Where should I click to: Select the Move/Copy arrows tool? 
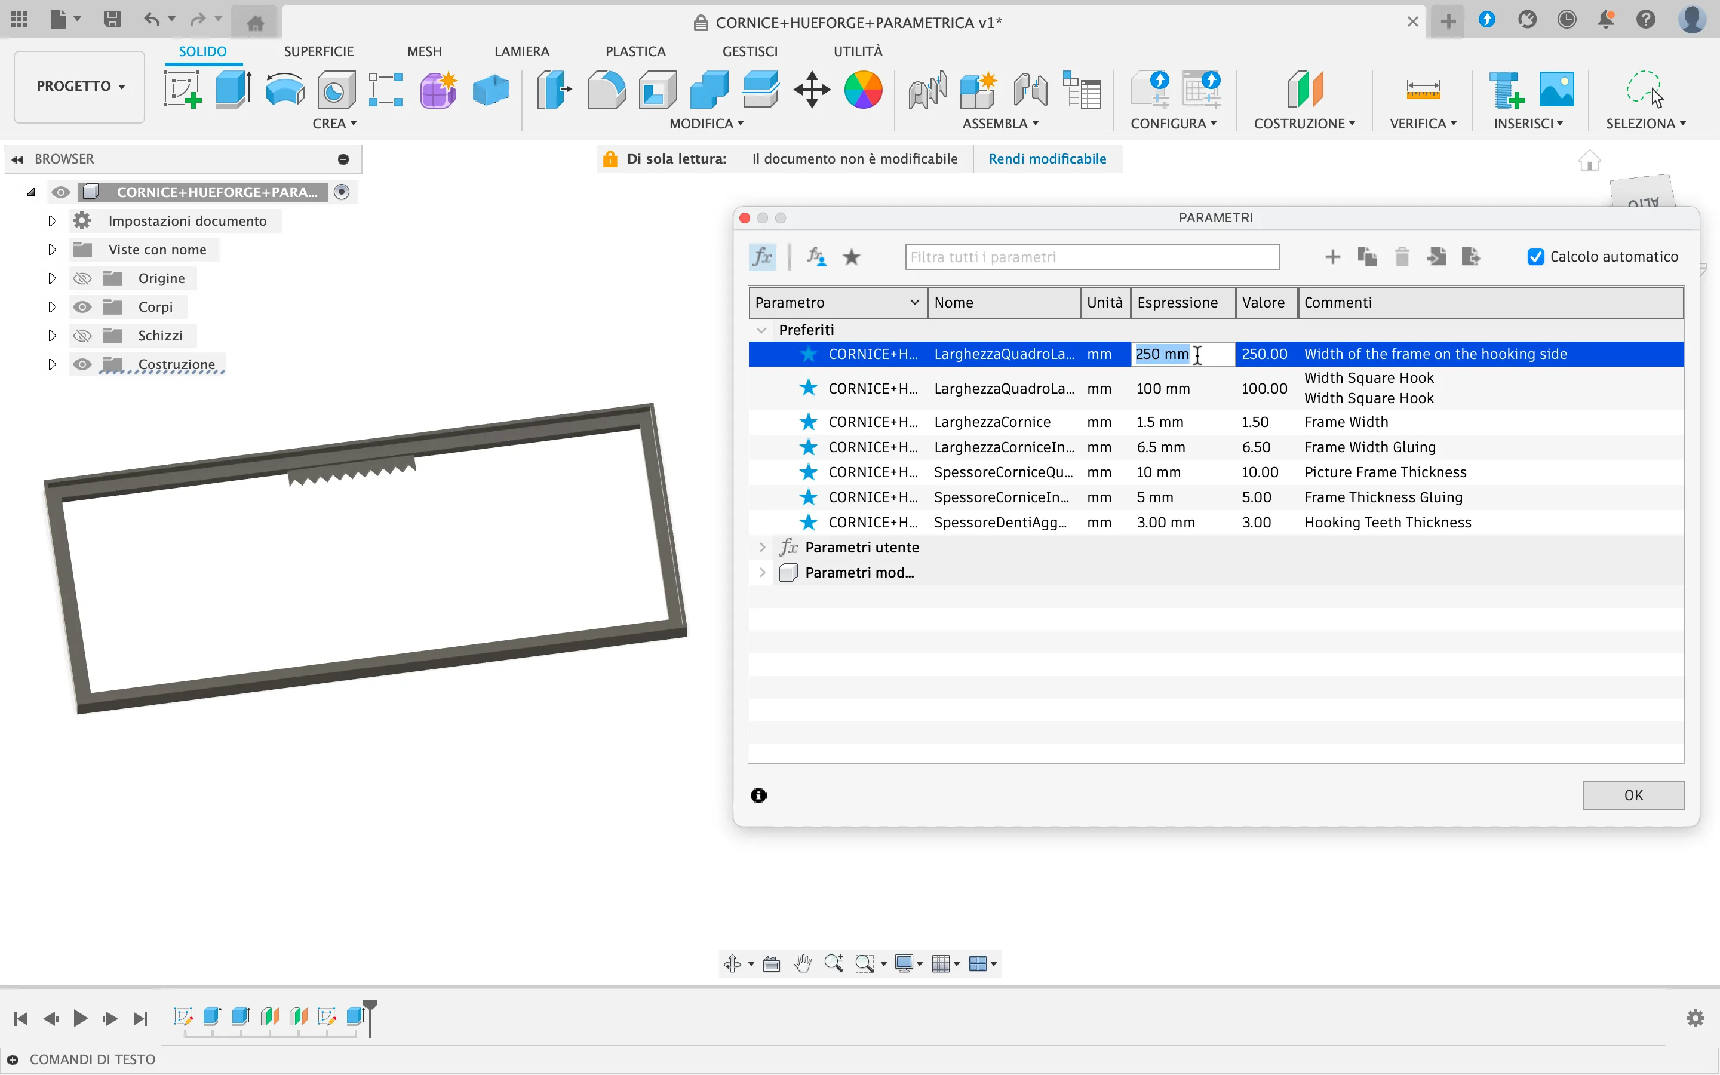click(812, 90)
